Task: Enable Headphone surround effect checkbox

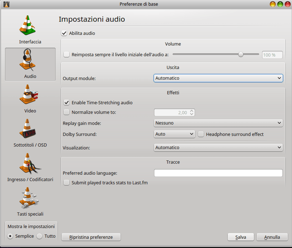Action: (201, 134)
